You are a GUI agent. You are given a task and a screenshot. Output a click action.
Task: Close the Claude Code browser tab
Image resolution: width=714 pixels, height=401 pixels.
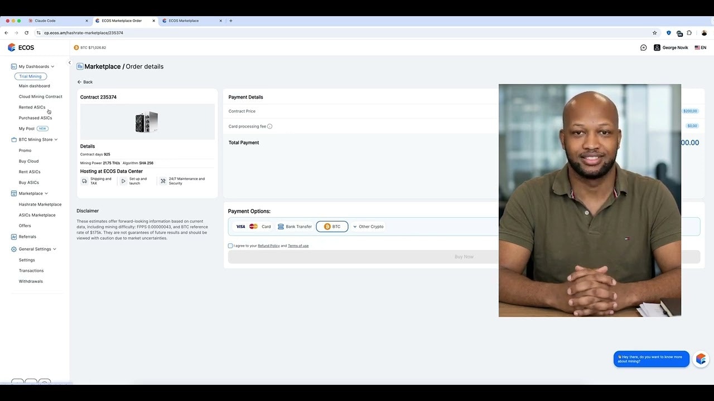86,21
